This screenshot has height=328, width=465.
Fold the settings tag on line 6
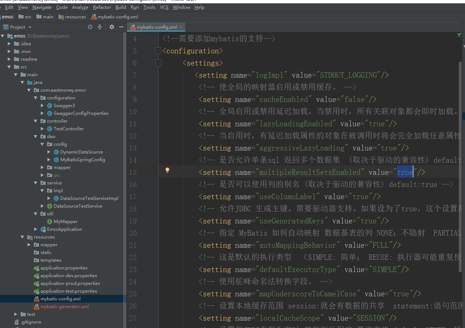(x=158, y=63)
